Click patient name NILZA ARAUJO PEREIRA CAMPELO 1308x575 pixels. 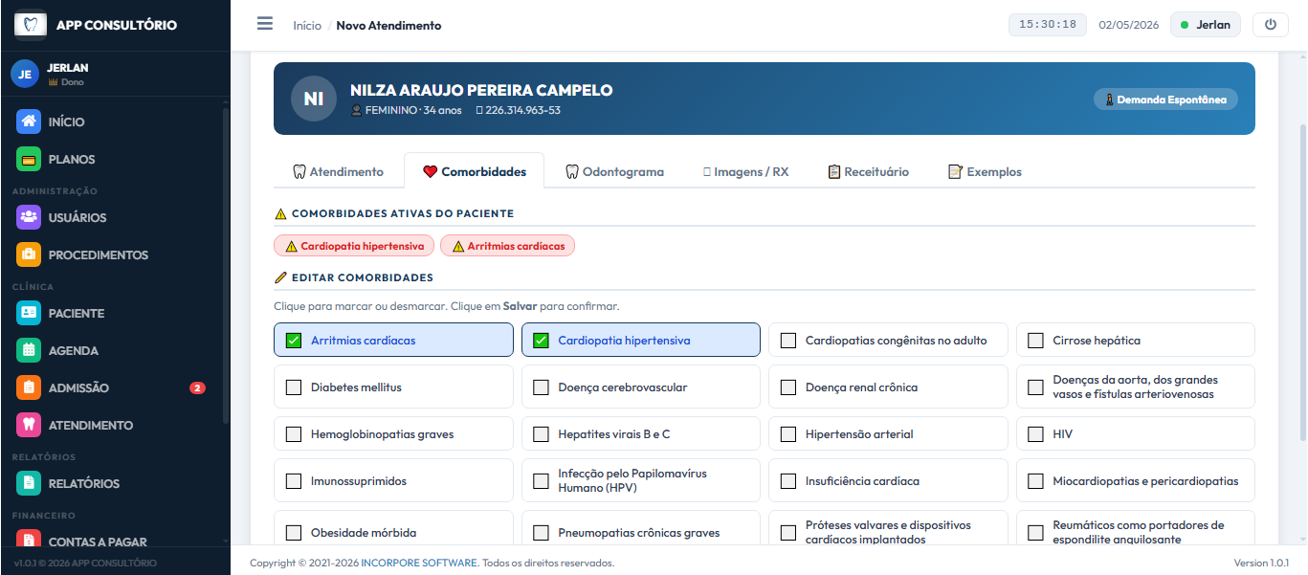(481, 90)
